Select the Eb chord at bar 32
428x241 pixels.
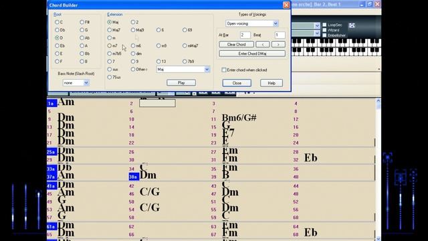(310, 158)
